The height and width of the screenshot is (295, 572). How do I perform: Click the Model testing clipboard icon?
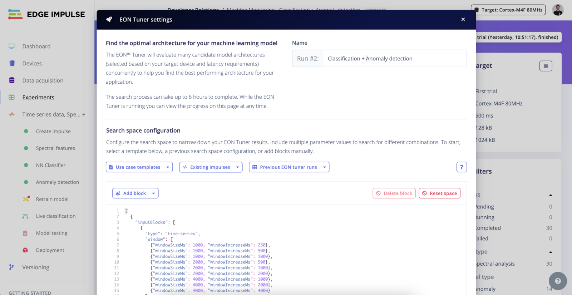pyautogui.click(x=25, y=233)
